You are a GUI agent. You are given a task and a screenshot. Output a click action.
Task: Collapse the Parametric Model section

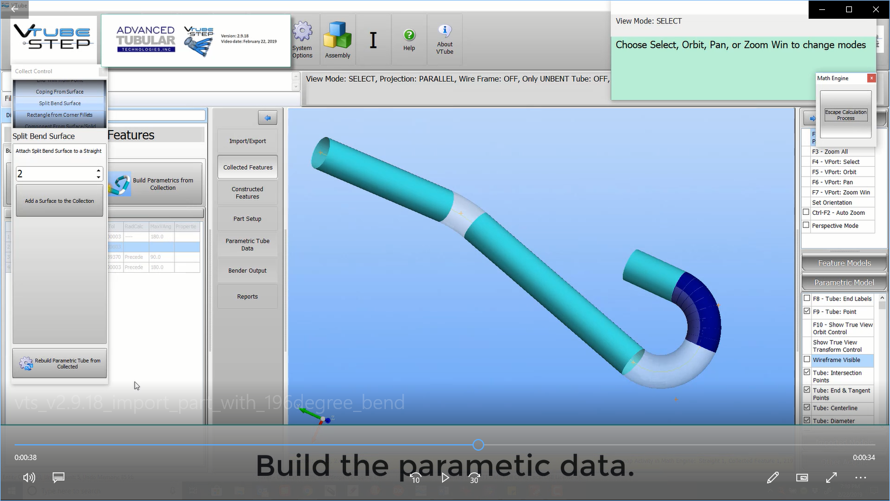(x=844, y=283)
